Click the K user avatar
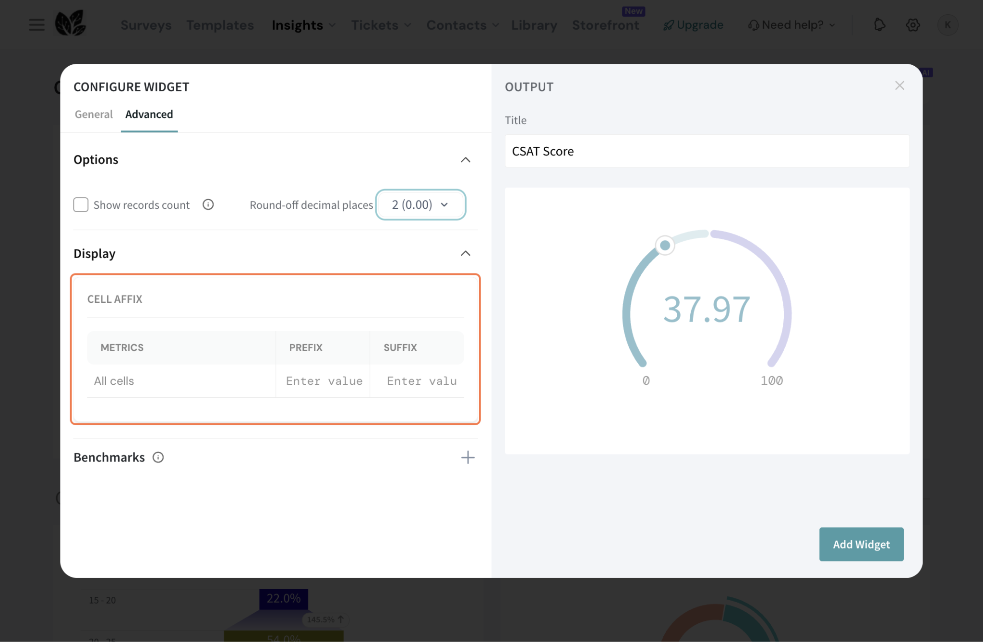The image size is (983, 642). 947,24
